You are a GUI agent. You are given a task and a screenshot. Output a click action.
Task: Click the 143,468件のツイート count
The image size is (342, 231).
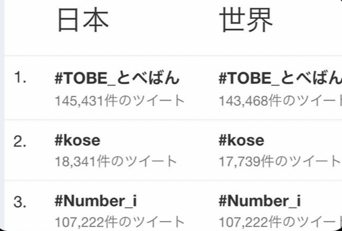click(x=280, y=101)
